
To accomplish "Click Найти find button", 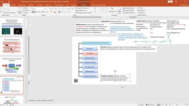I will tap(140, 8).
